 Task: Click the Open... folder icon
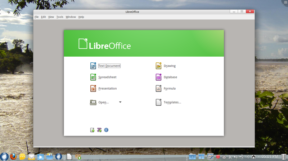pyautogui.click(x=93, y=102)
